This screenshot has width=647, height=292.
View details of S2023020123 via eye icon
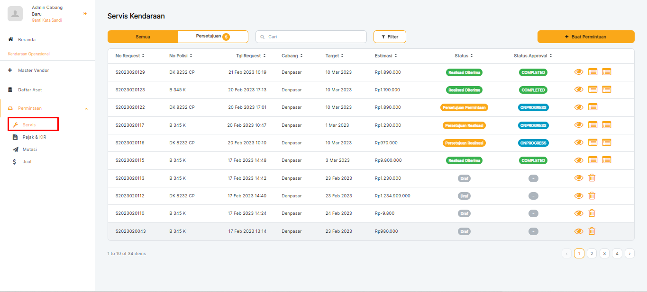(x=578, y=89)
